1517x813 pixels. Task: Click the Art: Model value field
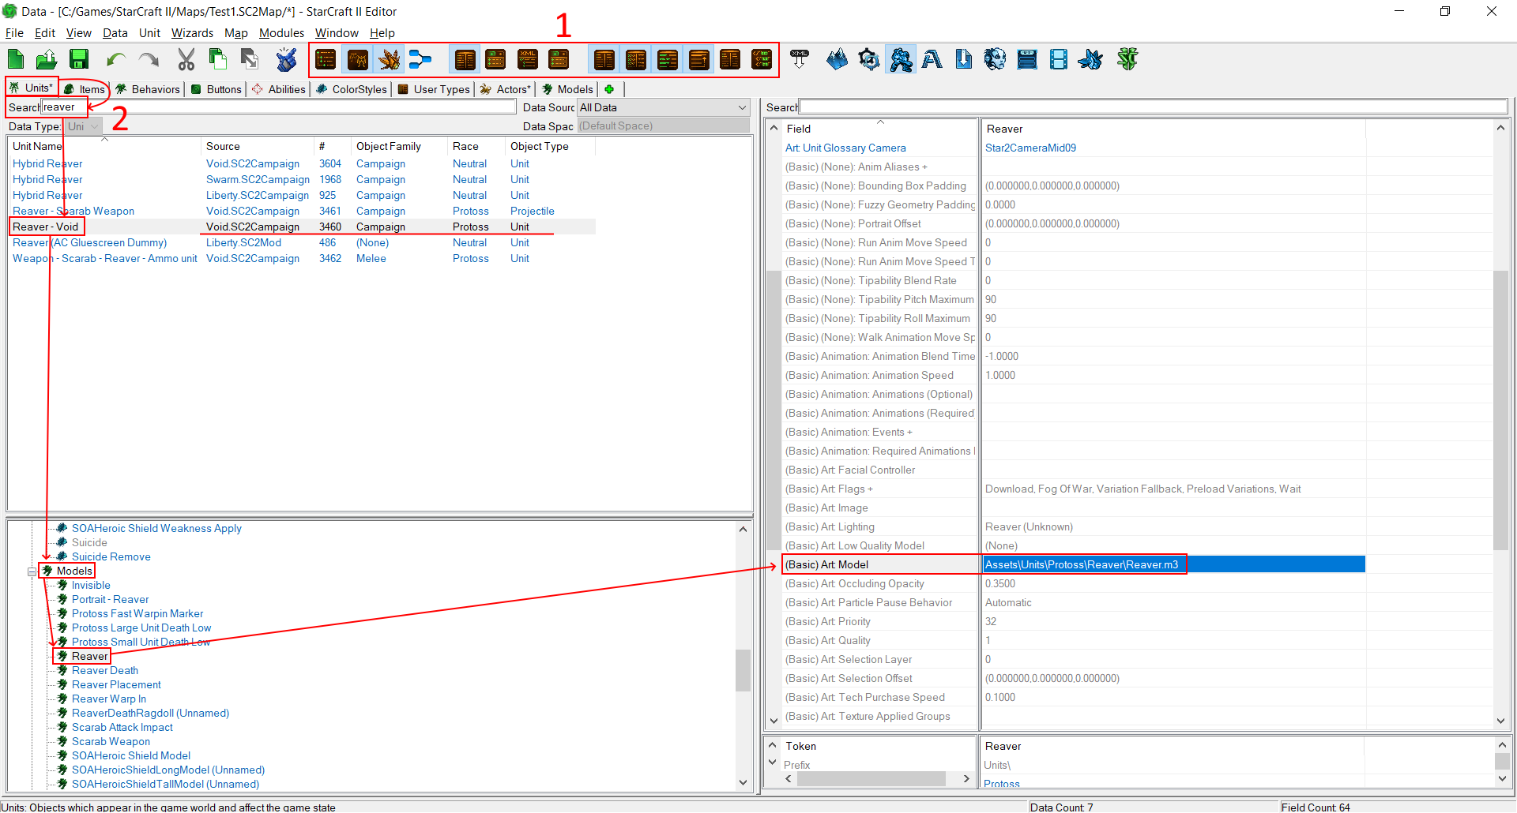click(x=1174, y=564)
